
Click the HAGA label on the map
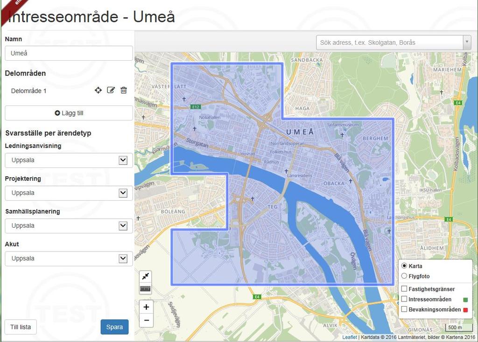tap(302, 108)
